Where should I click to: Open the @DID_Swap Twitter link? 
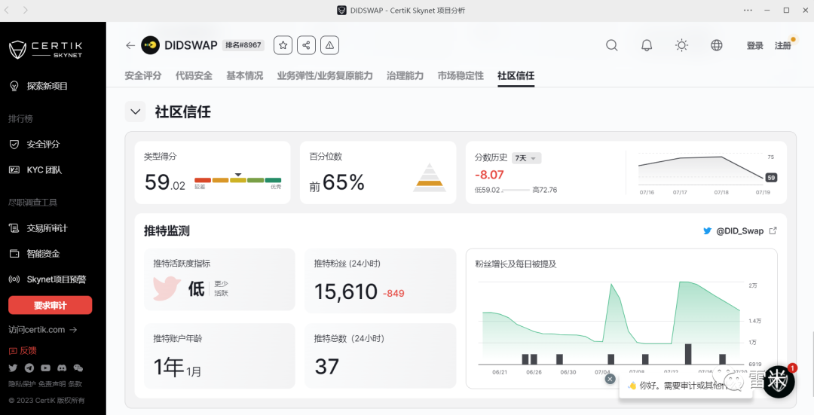pyautogui.click(x=740, y=230)
